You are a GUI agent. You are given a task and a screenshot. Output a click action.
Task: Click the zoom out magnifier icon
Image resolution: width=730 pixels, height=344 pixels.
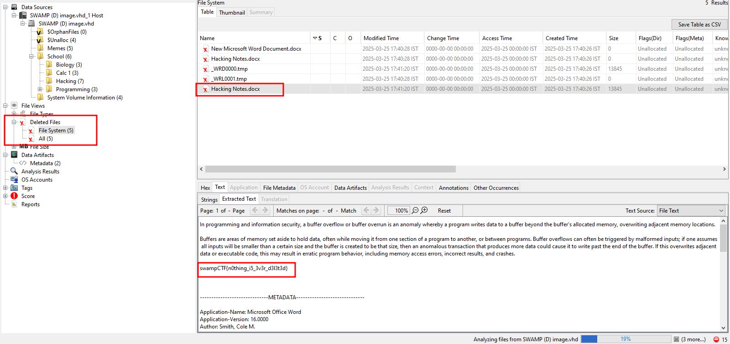point(415,210)
